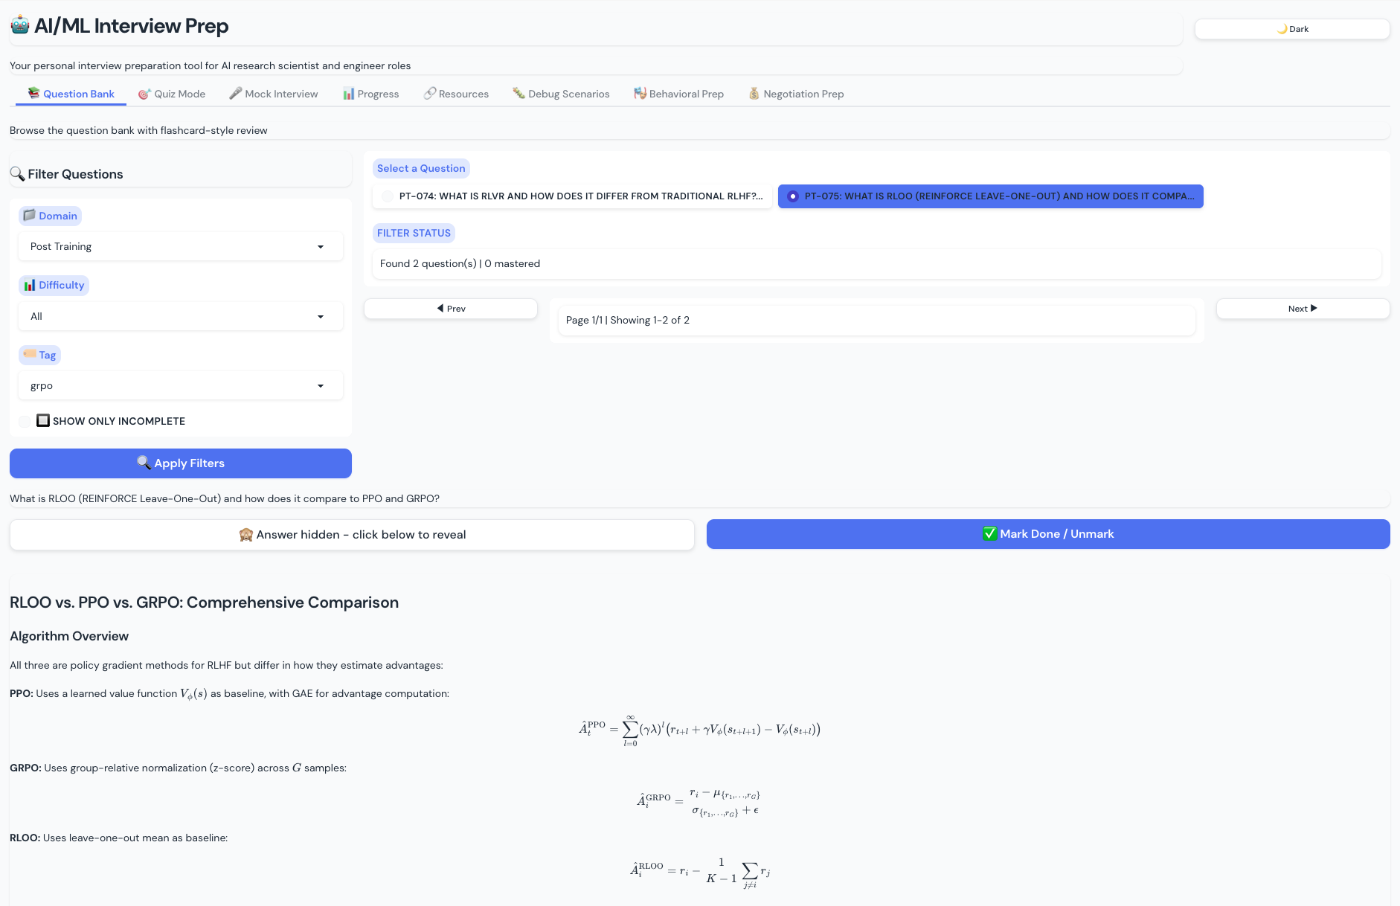
Task: Click the magnifier icon on Apply Filters
Action: pyautogui.click(x=144, y=463)
